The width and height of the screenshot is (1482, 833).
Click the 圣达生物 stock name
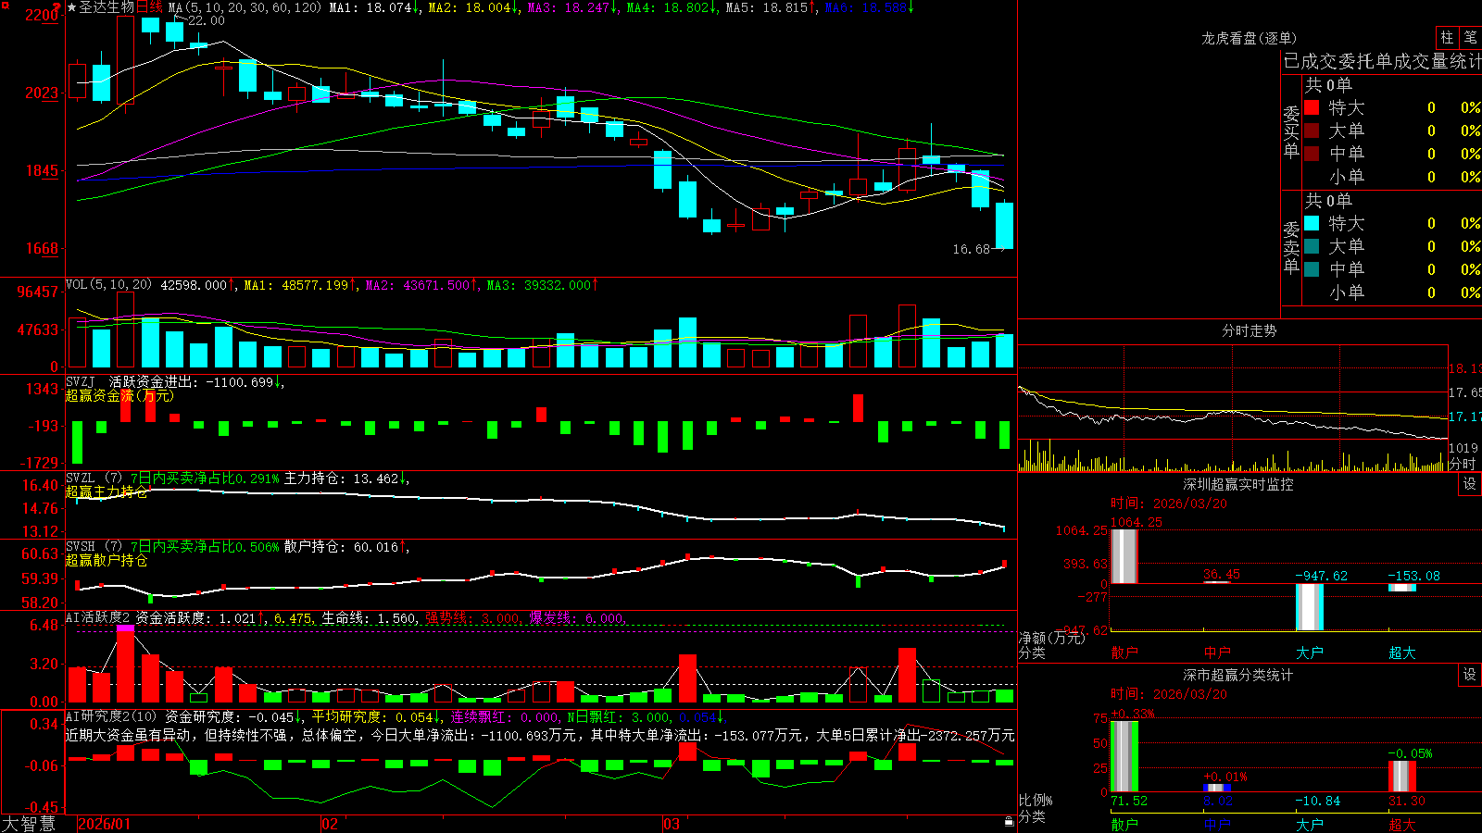pyautogui.click(x=107, y=7)
